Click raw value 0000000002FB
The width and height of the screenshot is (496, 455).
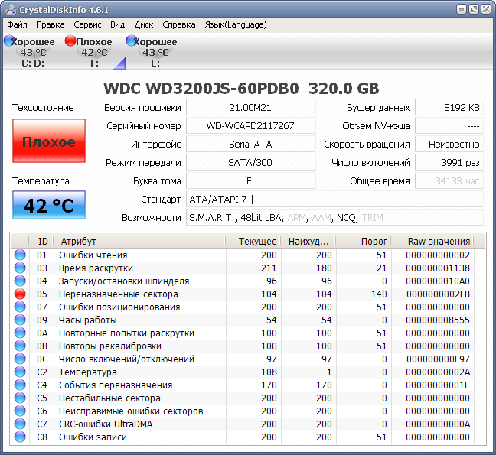point(438,294)
